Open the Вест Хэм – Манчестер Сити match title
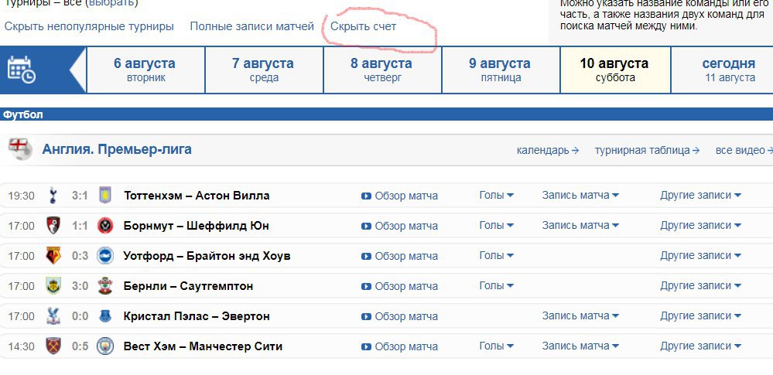773x375 pixels. 203,346
